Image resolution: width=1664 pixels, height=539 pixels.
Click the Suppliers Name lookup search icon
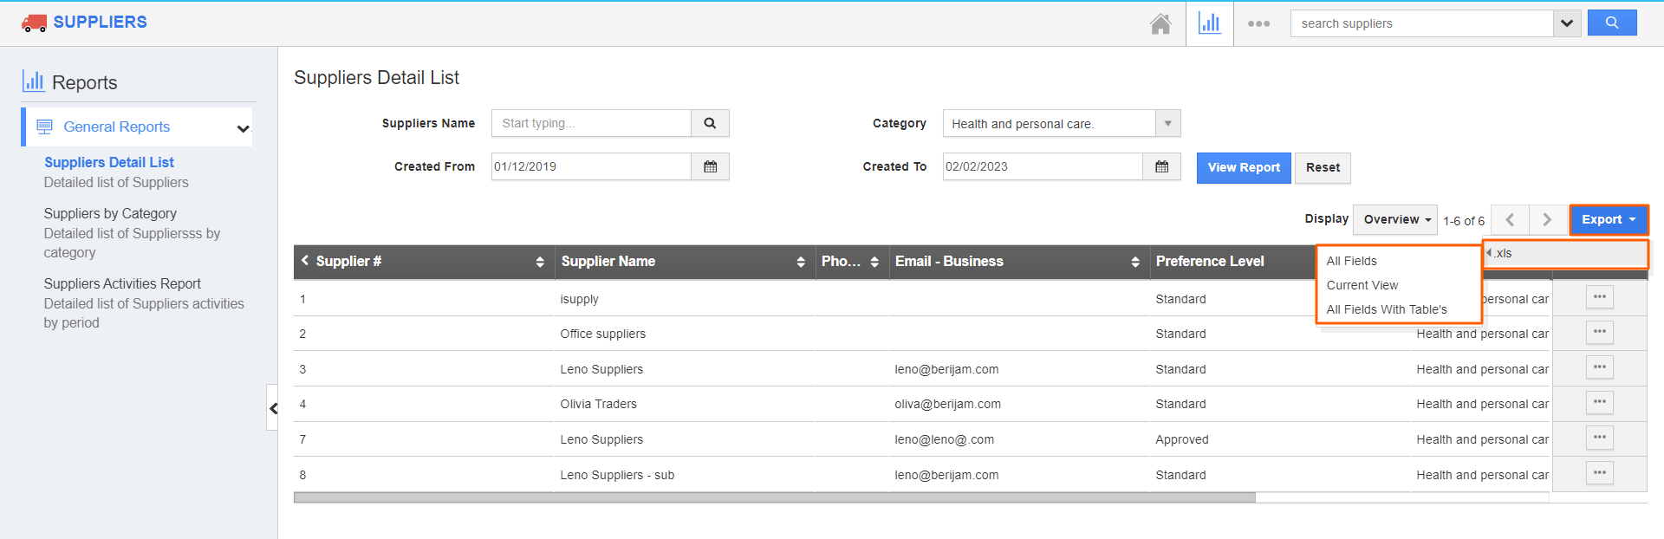tap(710, 123)
